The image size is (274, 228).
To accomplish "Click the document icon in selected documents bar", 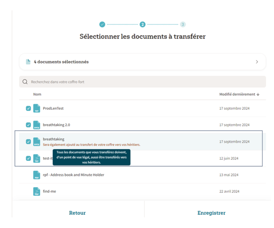I will 28,62.
